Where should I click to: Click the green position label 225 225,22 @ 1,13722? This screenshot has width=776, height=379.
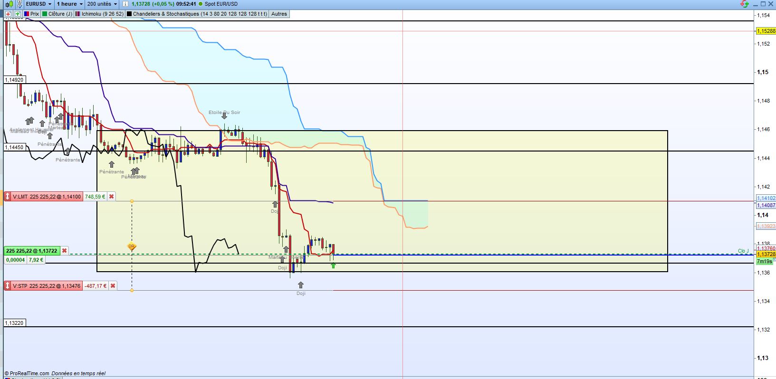[31, 251]
